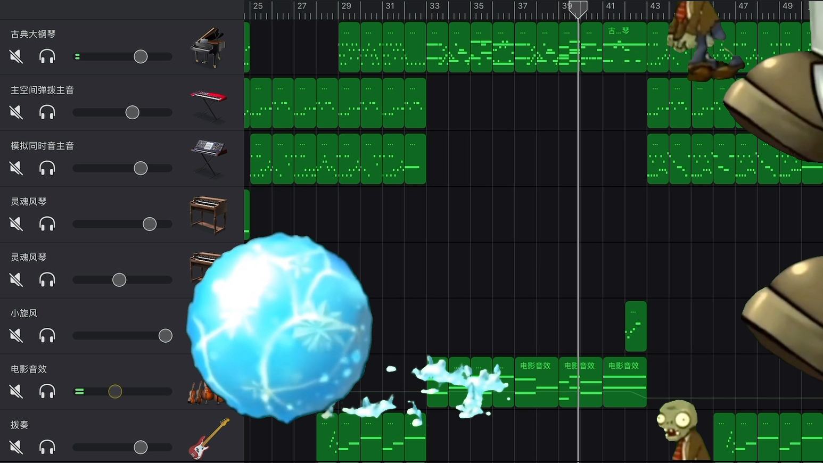This screenshot has width=823, height=463.
Task: Select the 小旋风 track region clip
Action: click(636, 326)
